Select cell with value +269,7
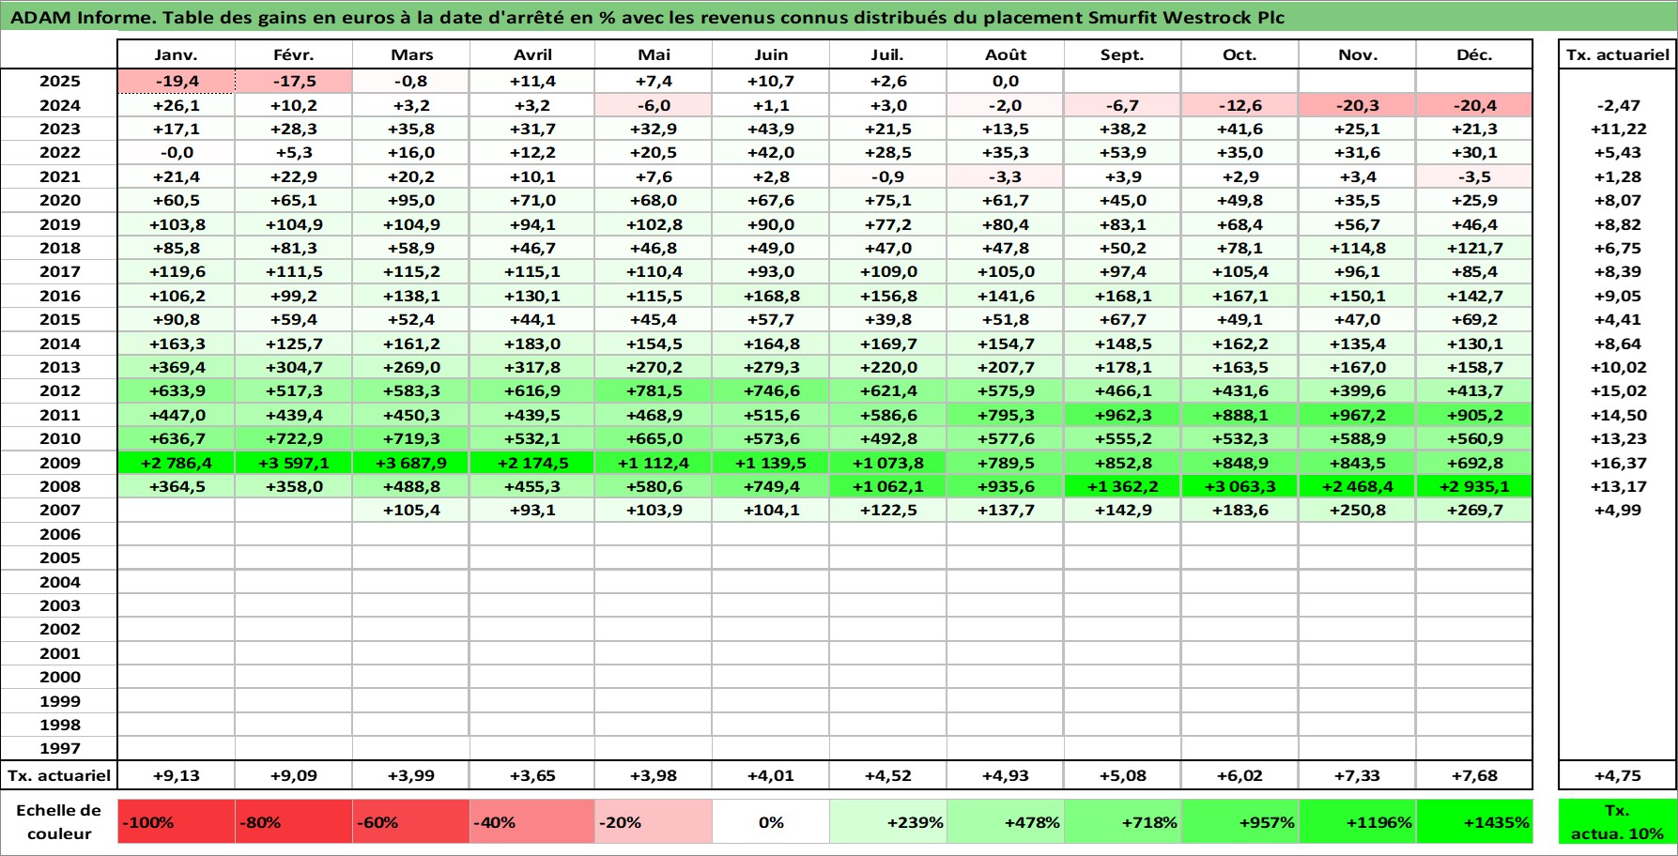 tap(1474, 511)
